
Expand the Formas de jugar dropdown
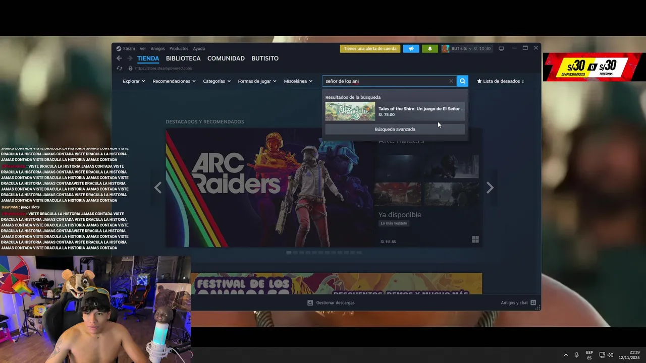coord(257,81)
